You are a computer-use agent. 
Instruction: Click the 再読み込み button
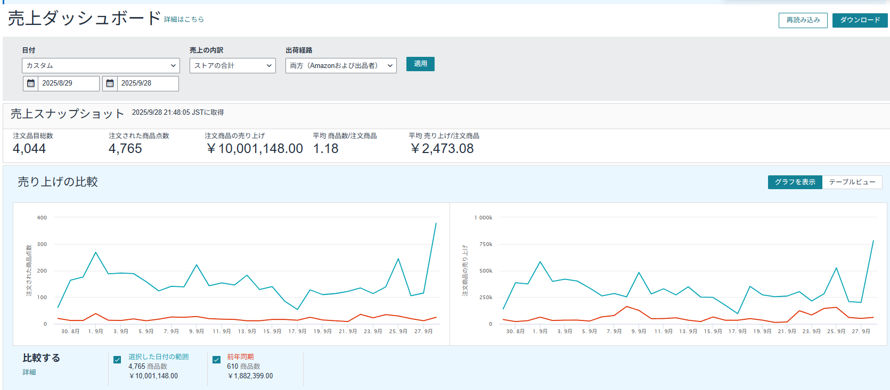(x=803, y=20)
